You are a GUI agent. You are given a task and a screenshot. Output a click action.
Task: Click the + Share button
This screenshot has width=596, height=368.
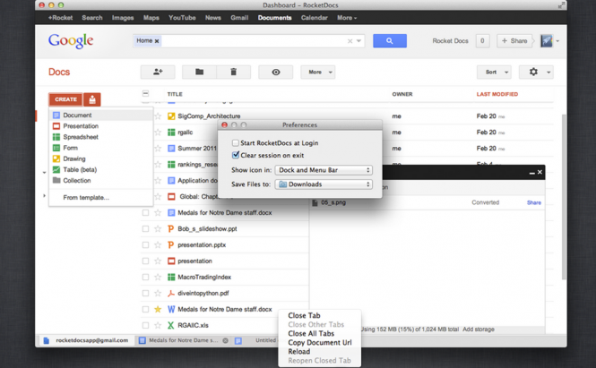(514, 40)
